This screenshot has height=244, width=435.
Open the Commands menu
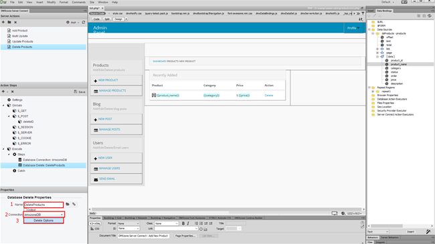[78, 2]
